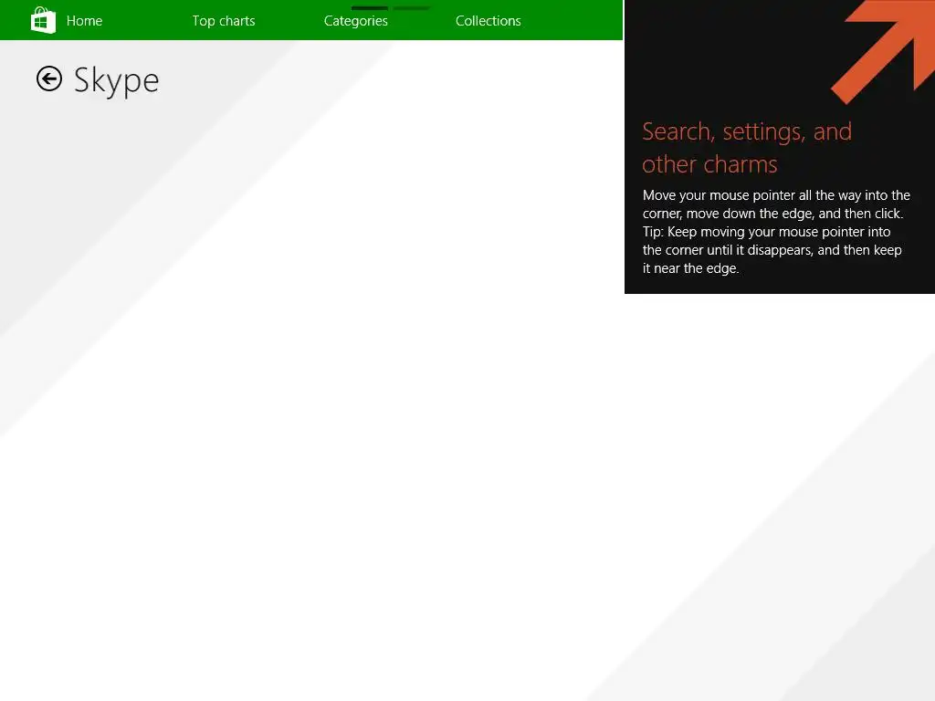Click the 'Move your mouse pointer' tip text

[776, 232]
